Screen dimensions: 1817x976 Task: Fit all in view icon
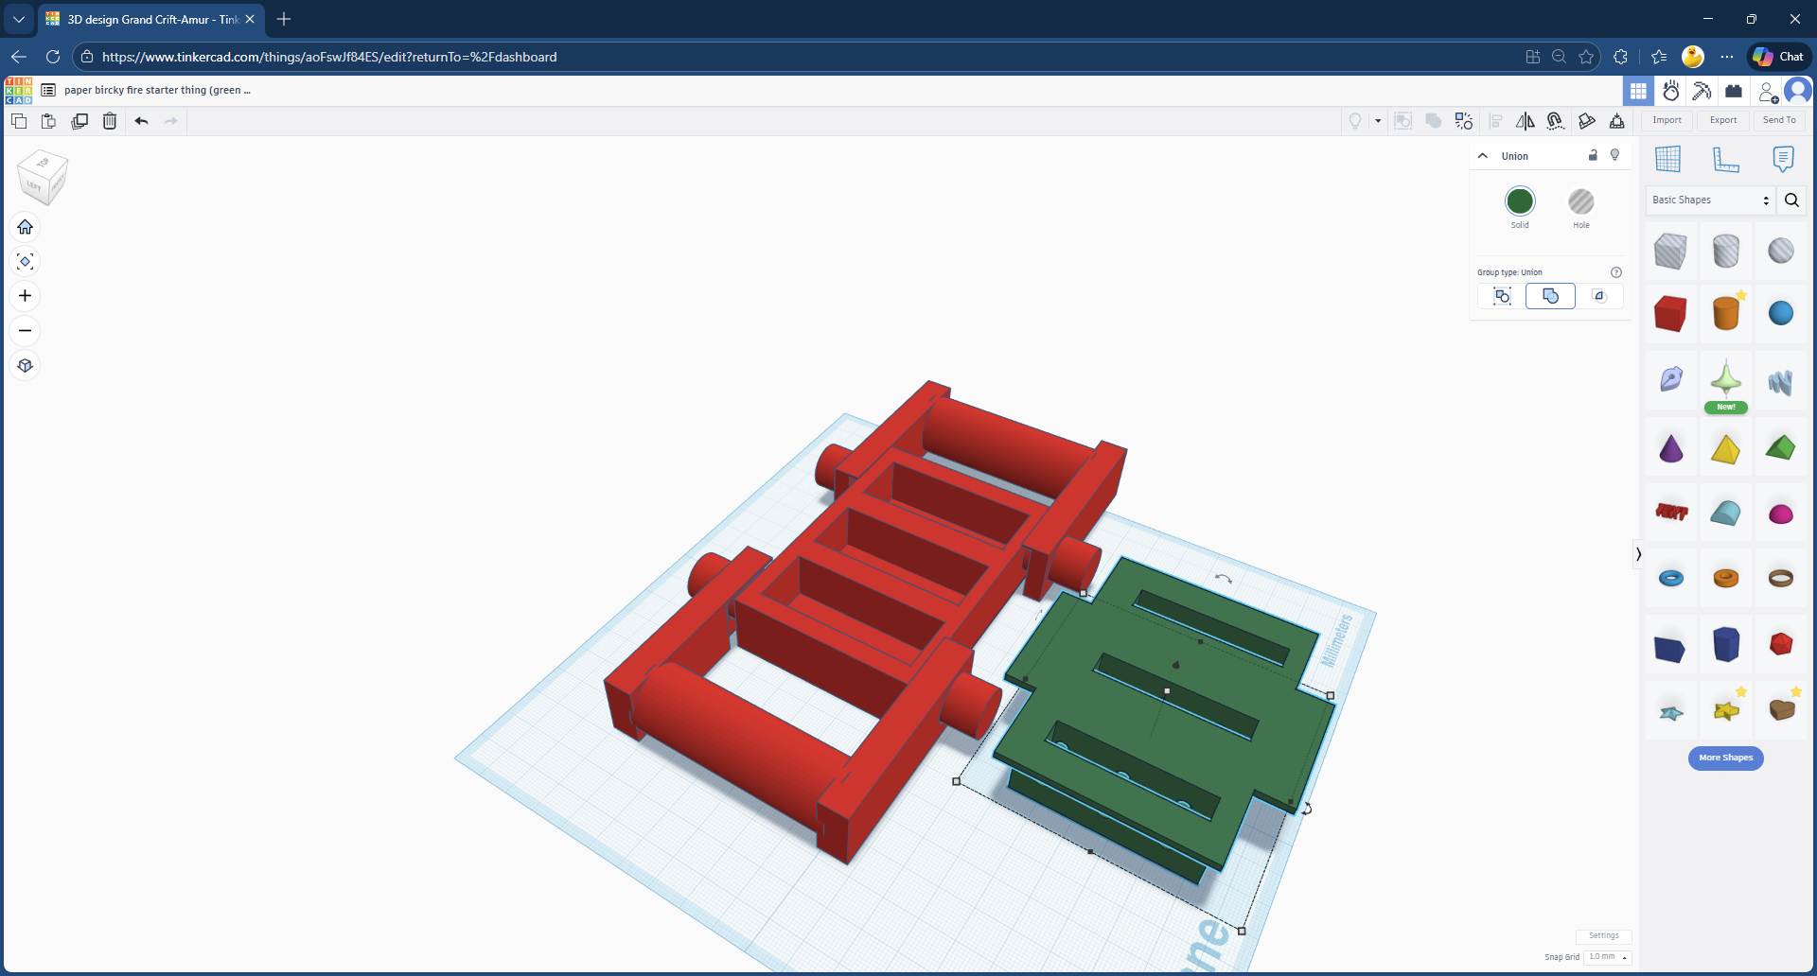pos(26,261)
